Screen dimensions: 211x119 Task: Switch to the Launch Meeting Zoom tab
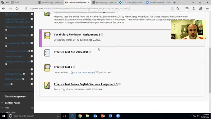(x=158, y=2)
